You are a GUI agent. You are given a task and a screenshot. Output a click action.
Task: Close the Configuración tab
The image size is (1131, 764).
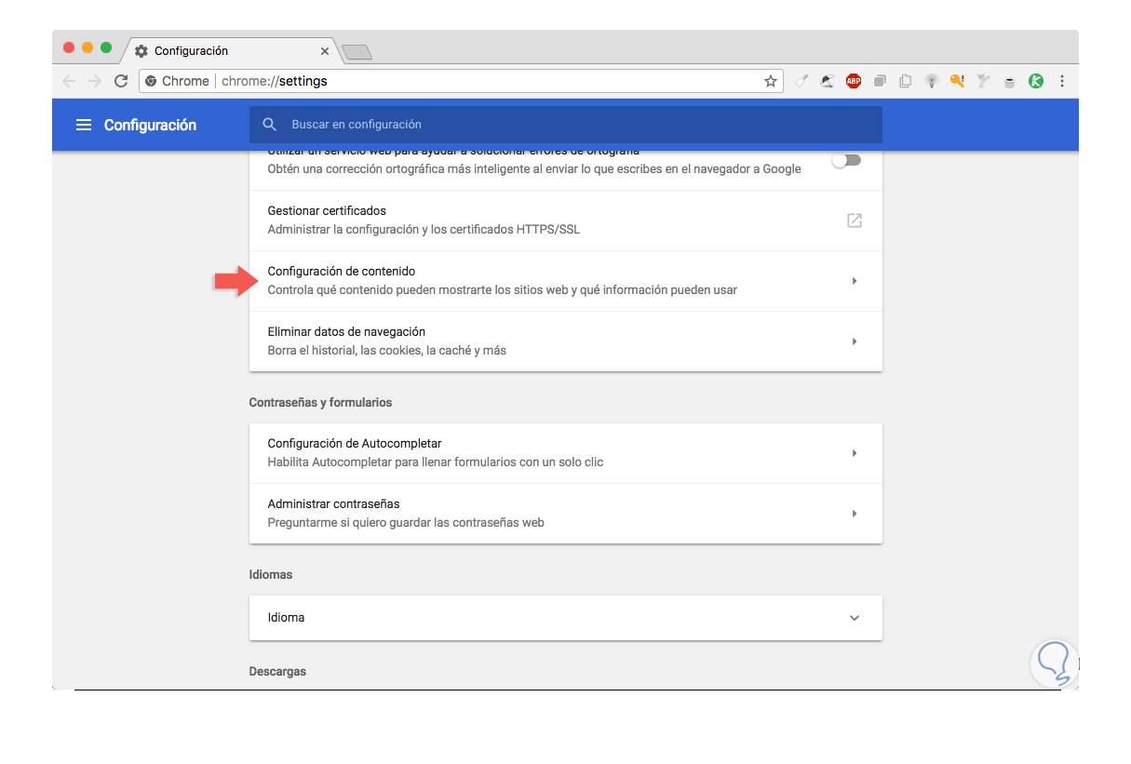tap(325, 51)
